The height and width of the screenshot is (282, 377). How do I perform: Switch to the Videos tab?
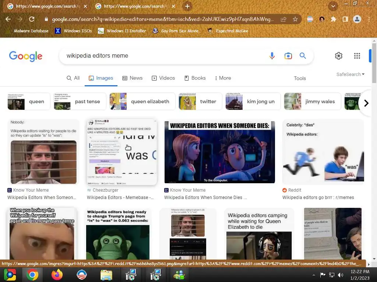[163, 78]
